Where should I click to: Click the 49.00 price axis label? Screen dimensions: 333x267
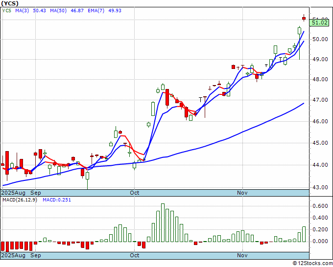click(320, 59)
